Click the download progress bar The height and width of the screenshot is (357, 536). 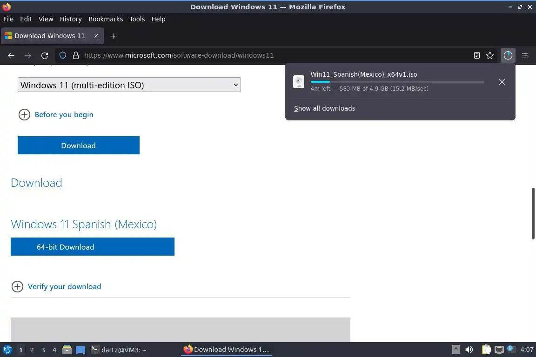(x=397, y=82)
